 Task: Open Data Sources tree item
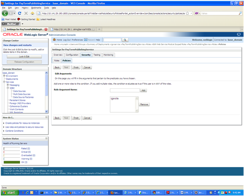[x=19, y=91]
